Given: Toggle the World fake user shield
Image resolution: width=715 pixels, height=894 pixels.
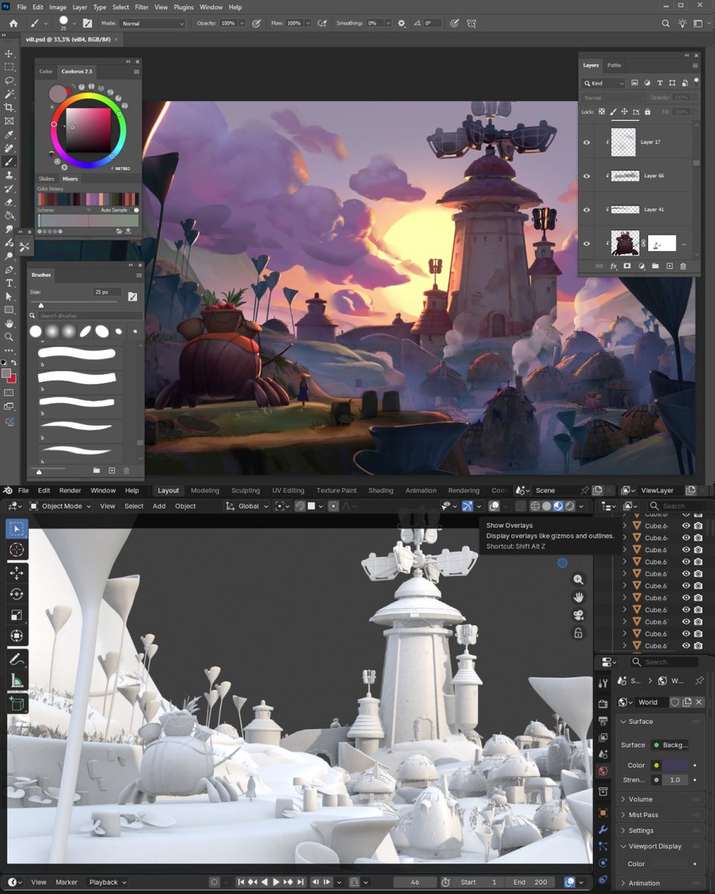Looking at the screenshot, I should tap(675, 702).
